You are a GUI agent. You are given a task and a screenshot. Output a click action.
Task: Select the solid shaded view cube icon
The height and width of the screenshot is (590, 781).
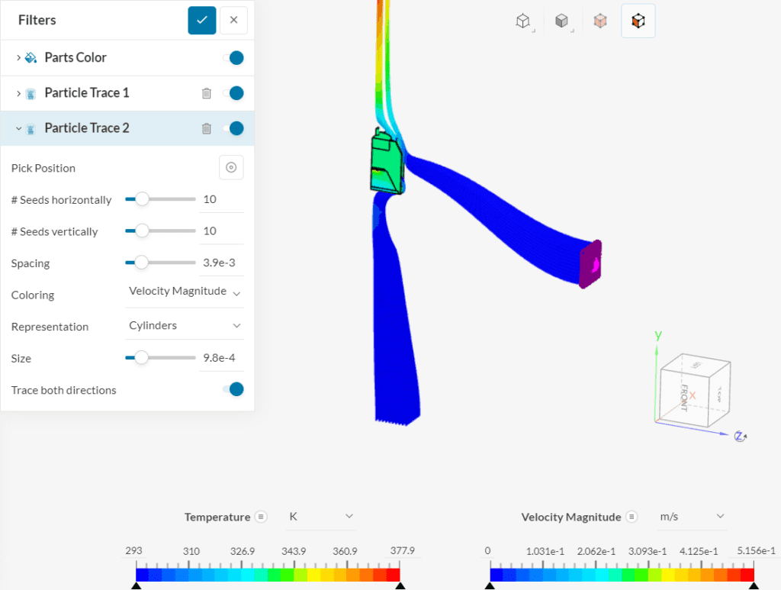click(x=562, y=21)
